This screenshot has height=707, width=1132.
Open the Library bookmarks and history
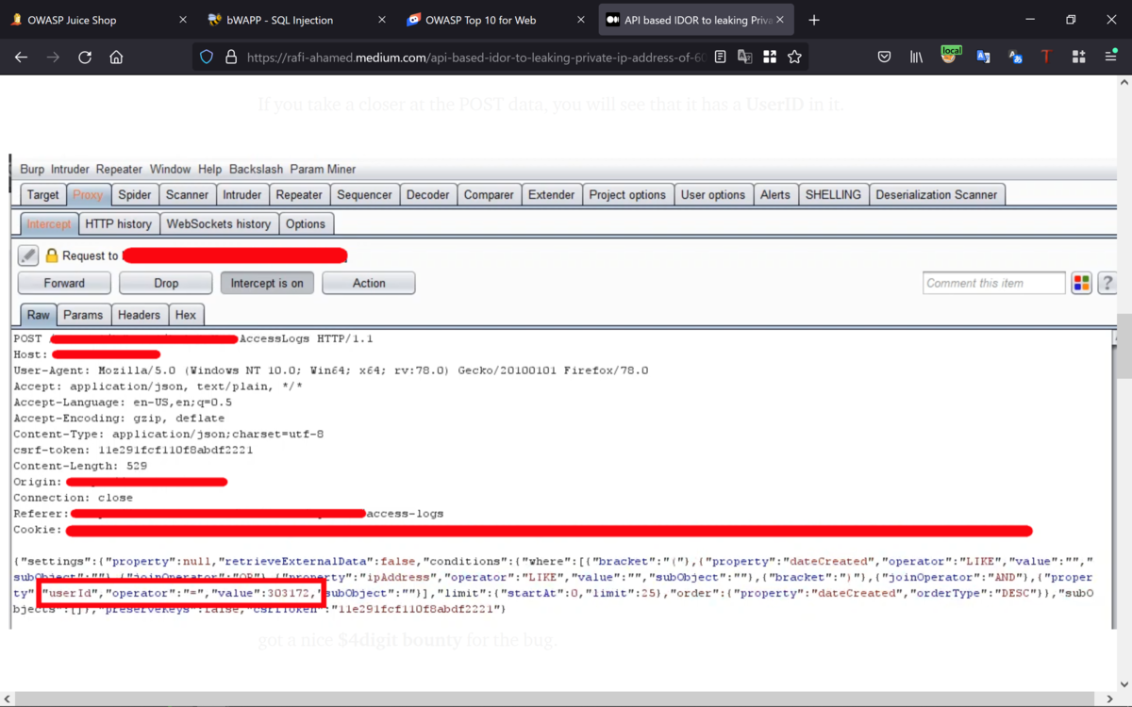click(x=916, y=58)
